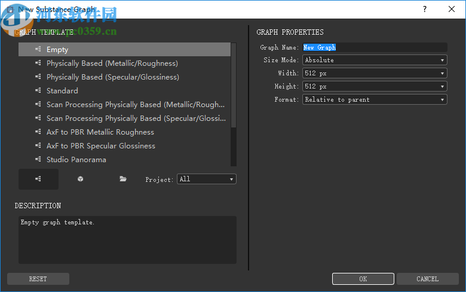Pick Scan Processing Physically Based (Metallic/Rough...) template
This screenshot has height=292, width=466.
coord(124,105)
